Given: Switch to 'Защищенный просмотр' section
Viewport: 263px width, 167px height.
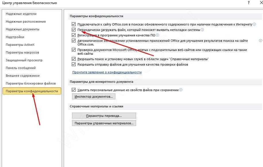Looking at the screenshot, I should coord(24,60).
